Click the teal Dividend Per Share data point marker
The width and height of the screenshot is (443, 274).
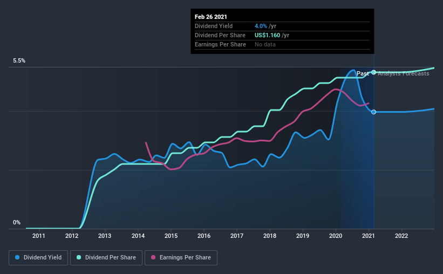(x=373, y=72)
